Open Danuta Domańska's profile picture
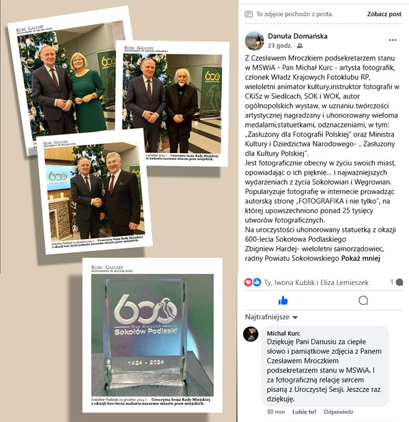409x422 pixels. [x=254, y=41]
